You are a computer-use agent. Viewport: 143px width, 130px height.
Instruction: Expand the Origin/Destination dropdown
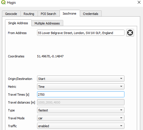81,79
